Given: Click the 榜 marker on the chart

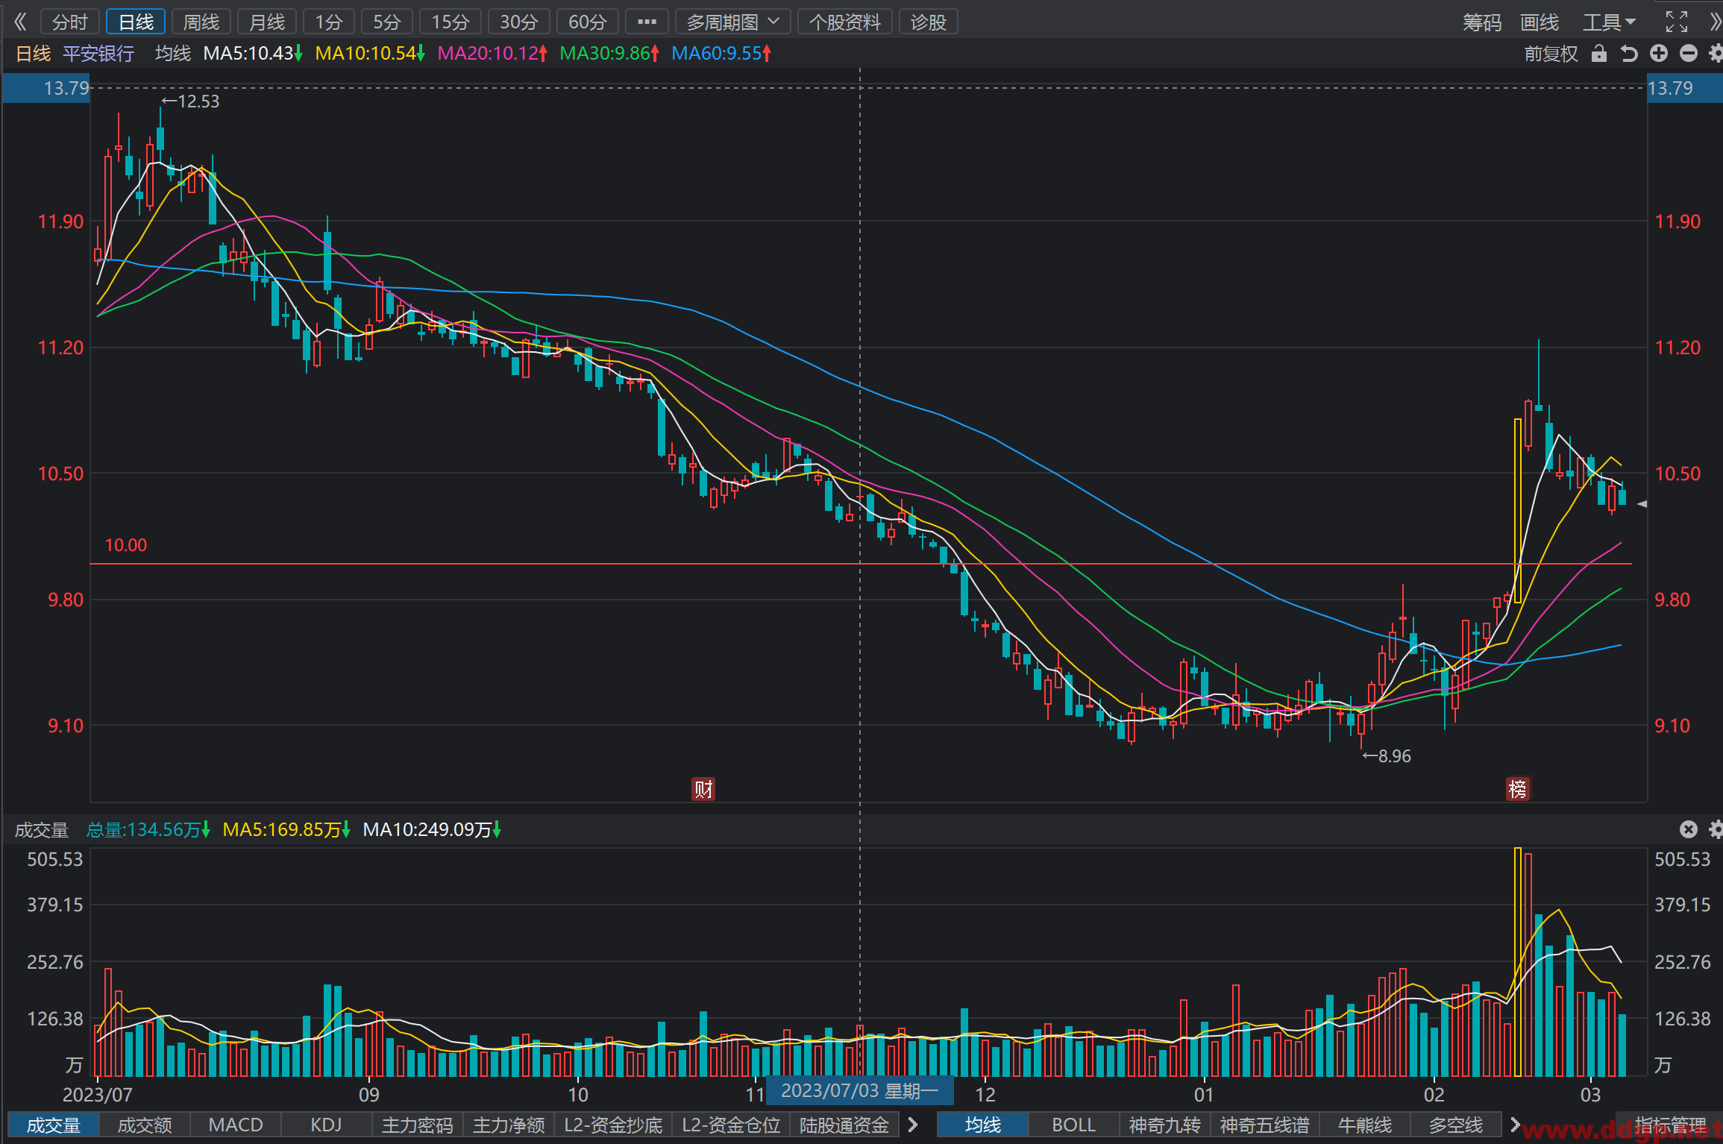Looking at the screenshot, I should tap(1518, 788).
